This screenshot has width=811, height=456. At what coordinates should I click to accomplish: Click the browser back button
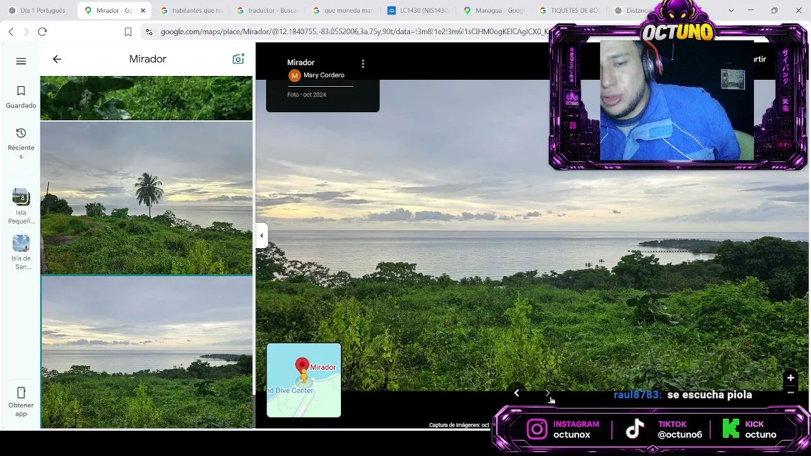[11, 32]
